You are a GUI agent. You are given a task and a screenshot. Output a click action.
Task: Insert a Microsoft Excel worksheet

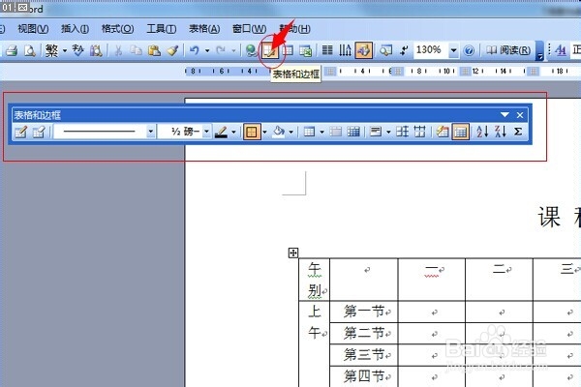tap(306, 50)
